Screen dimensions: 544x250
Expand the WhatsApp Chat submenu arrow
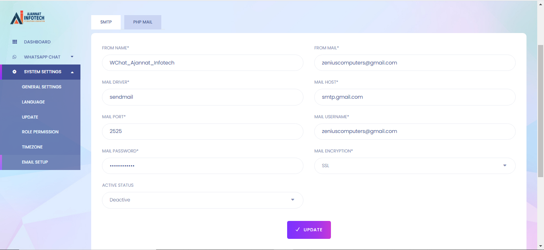click(x=72, y=57)
